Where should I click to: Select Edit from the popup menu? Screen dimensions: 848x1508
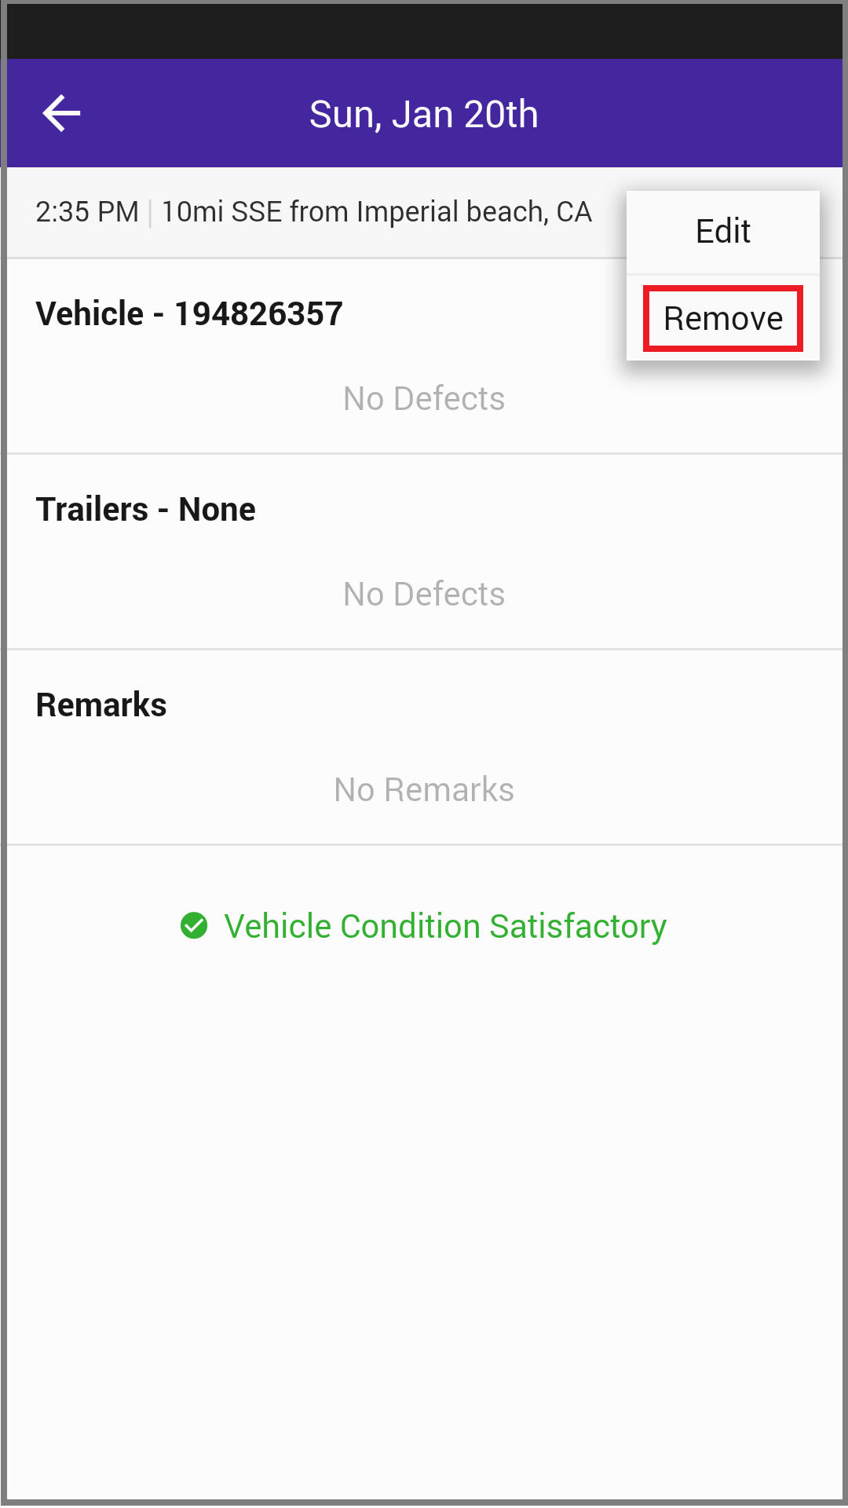tap(722, 232)
